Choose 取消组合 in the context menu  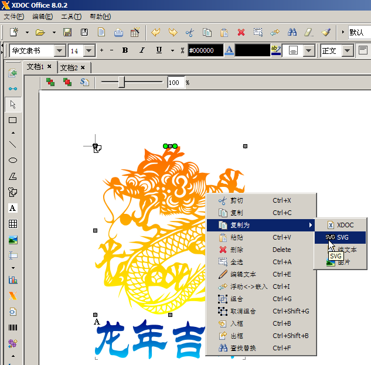[x=261, y=311]
